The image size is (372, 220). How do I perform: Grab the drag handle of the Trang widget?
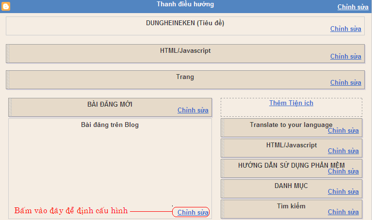click(x=8, y=80)
